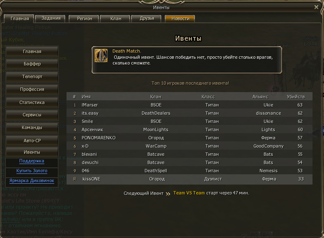Open the Телепорт menu button

click(x=32, y=77)
